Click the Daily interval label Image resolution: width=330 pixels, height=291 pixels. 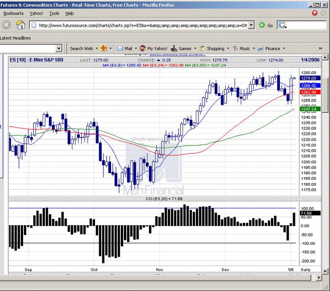[306, 270]
